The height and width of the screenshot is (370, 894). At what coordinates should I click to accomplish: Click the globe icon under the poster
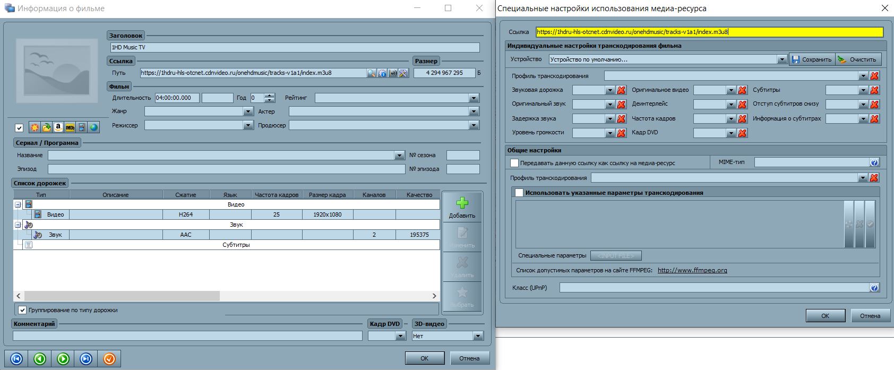tap(93, 127)
